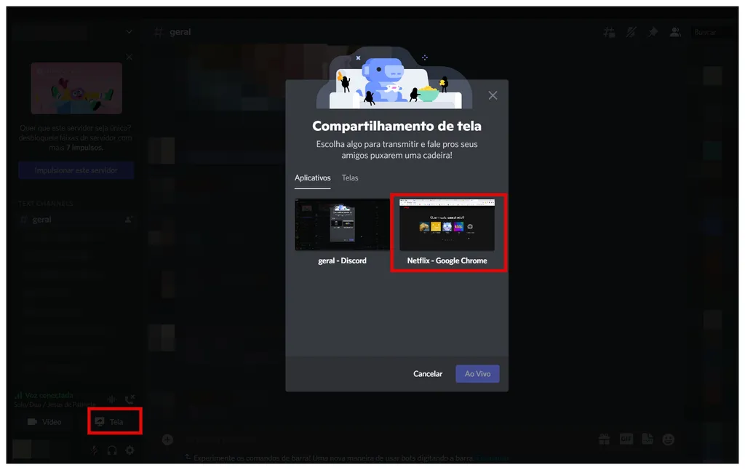This screenshot has height=470, width=745.
Task: Open the GIF picker
Action: click(x=626, y=439)
